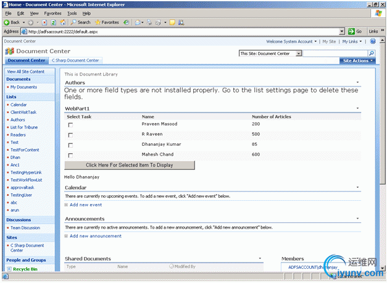
Task: Click the Research icon in toolbar
Action: click(181, 22)
